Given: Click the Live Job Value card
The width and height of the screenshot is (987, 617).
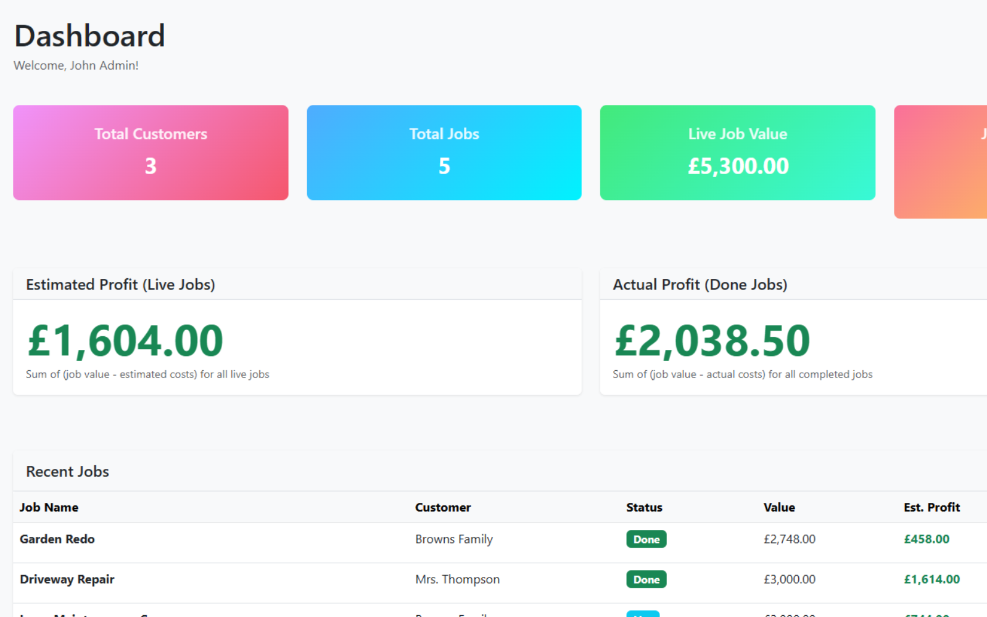Looking at the screenshot, I should pyautogui.click(x=738, y=152).
